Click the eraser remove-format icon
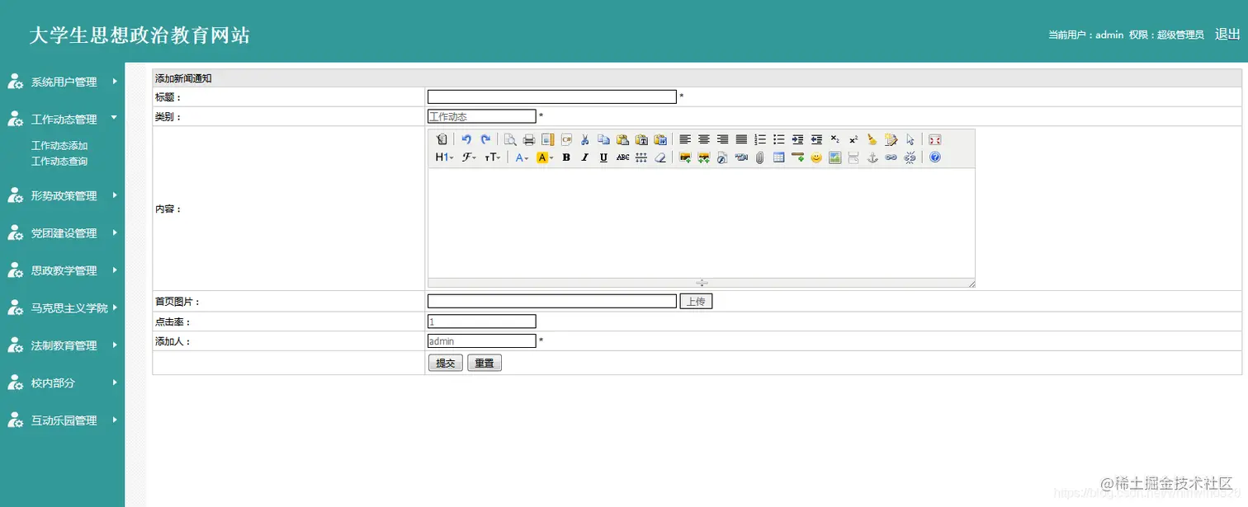 pos(660,157)
